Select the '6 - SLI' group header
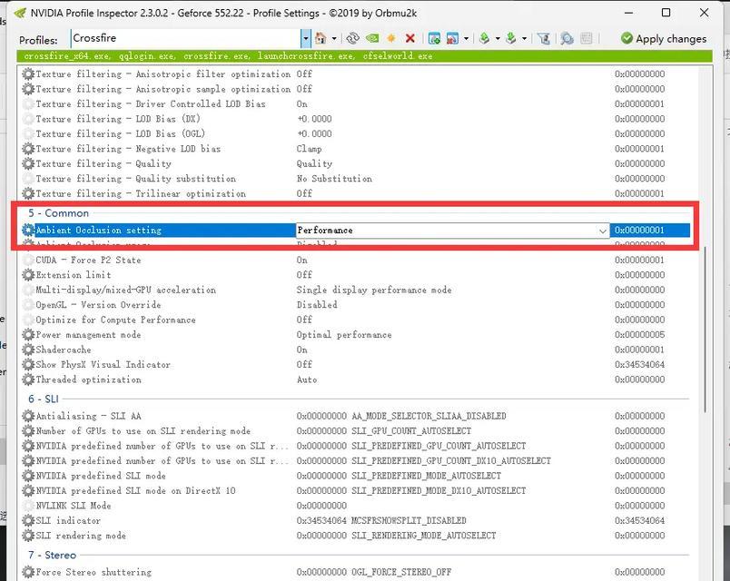The image size is (730, 581). coord(44,399)
